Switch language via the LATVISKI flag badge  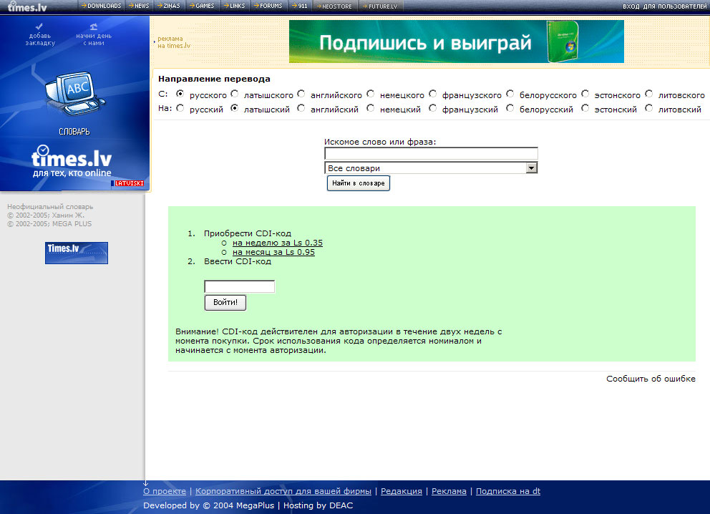click(x=127, y=183)
